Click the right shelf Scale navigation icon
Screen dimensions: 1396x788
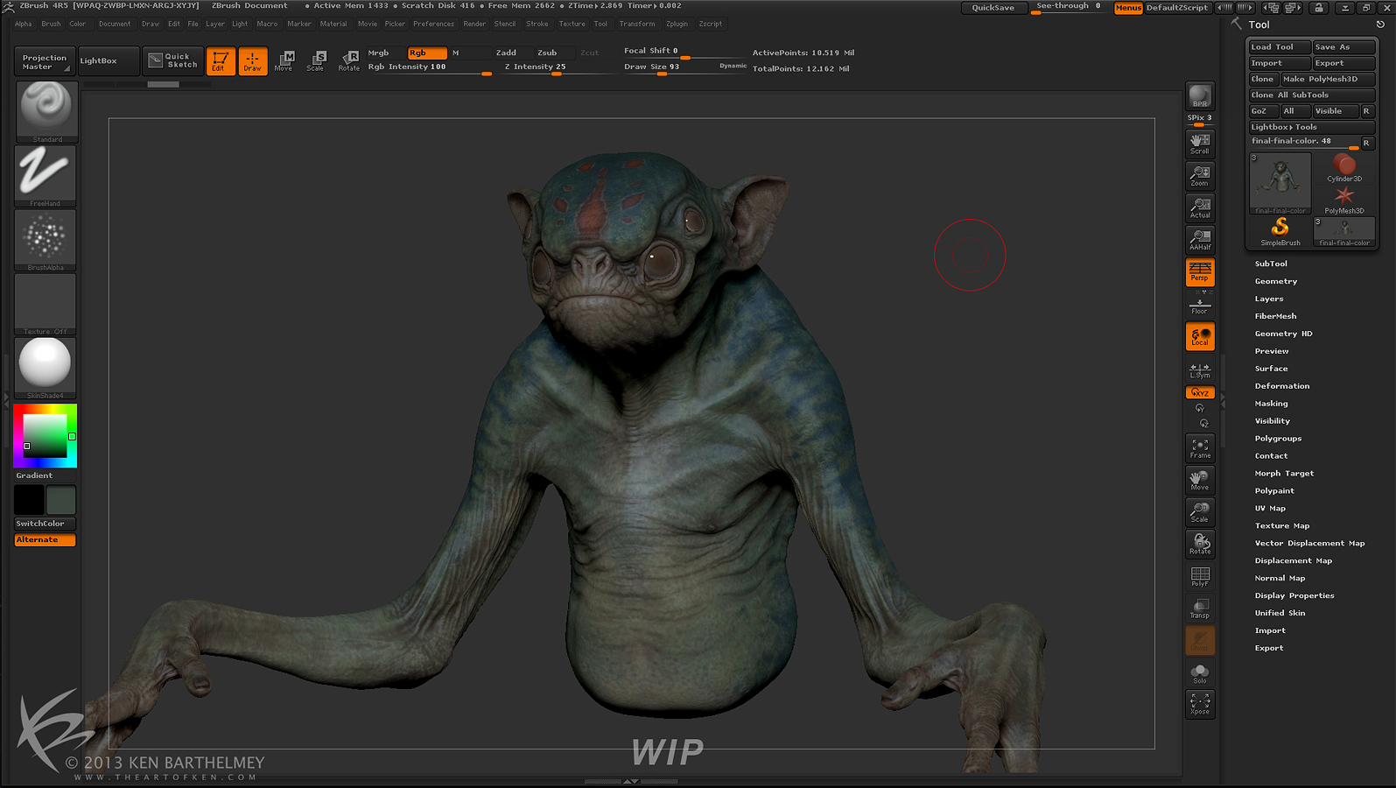1200,512
